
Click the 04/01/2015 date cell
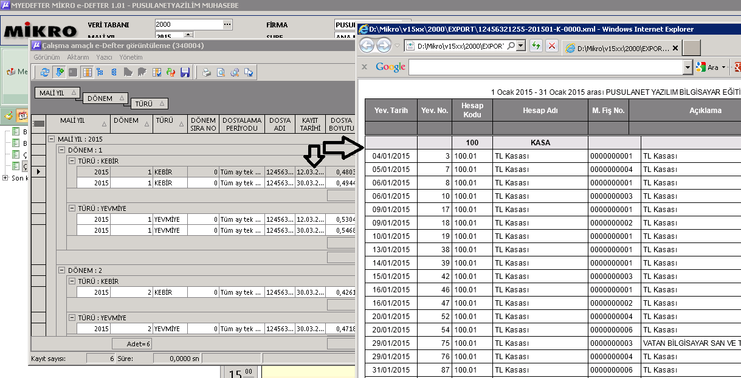[x=391, y=156]
